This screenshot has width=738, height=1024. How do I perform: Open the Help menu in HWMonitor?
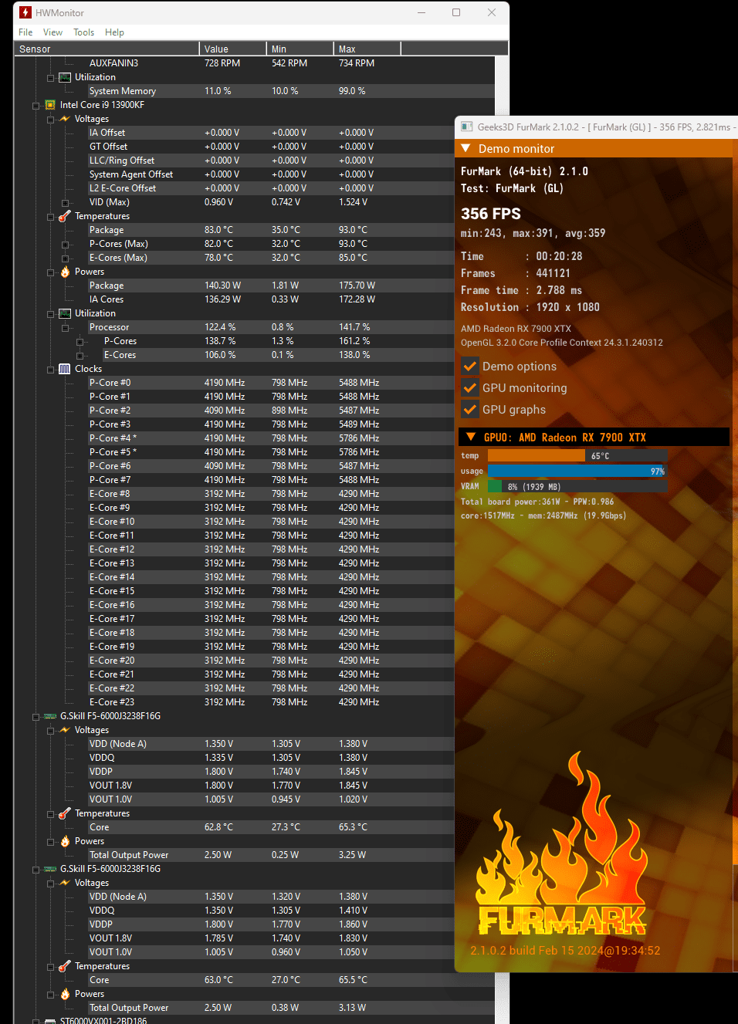pos(114,32)
